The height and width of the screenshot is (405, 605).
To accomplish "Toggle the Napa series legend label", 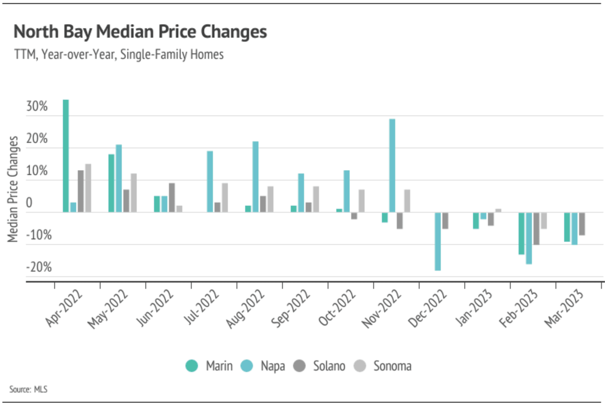I will [x=273, y=366].
